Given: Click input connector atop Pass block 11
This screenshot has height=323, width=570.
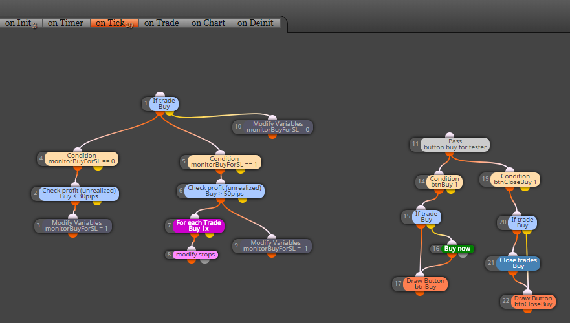Looking at the screenshot, I should (x=450, y=136).
